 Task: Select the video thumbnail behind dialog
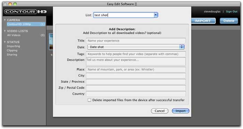click(51, 42)
